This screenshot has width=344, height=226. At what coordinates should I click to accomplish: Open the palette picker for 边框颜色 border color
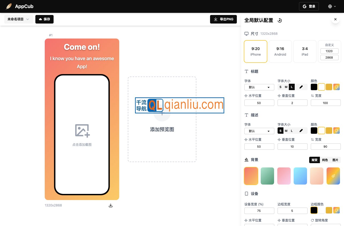[x=336, y=210]
